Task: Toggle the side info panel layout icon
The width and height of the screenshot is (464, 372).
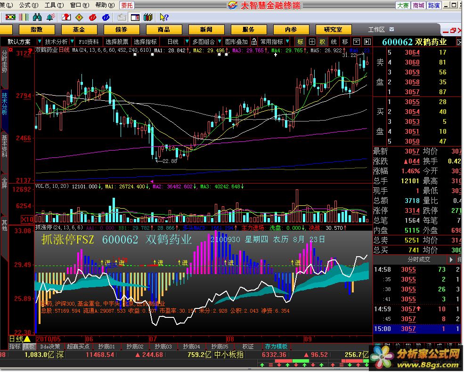Action: (x=135, y=17)
